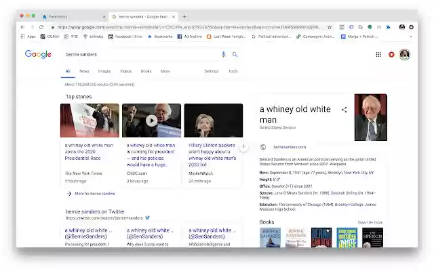This screenshot has height=271, width=434.
Task: Open the Last Week Tonight bookmark
Action: click(x=226, y=37)
